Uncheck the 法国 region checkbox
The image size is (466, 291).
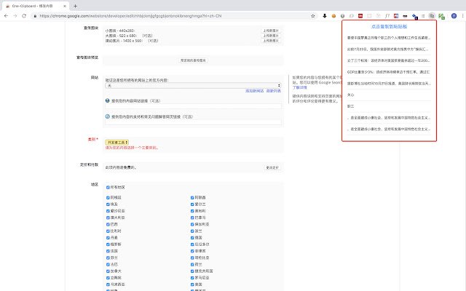(x=108, y=251)
